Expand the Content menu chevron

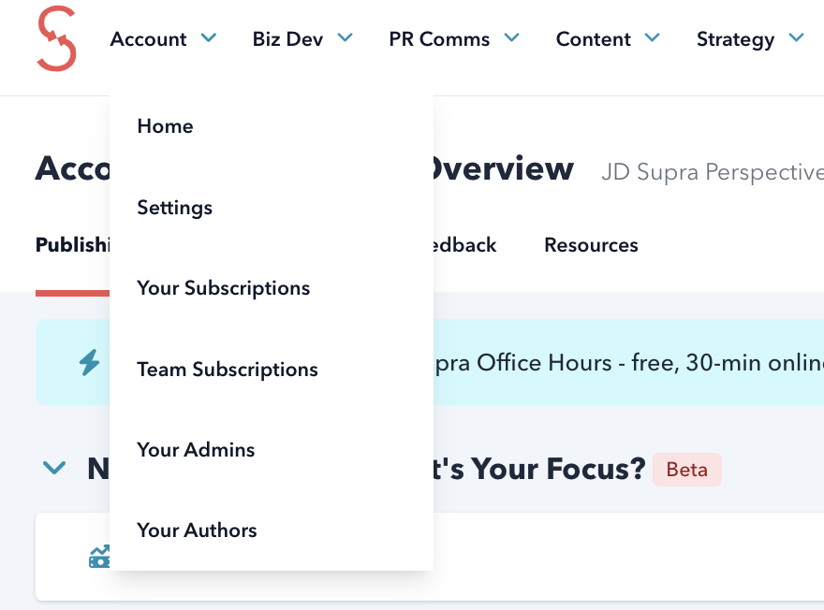coord(653,38)
